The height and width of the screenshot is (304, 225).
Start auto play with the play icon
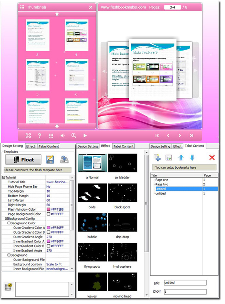click(85, 135)
